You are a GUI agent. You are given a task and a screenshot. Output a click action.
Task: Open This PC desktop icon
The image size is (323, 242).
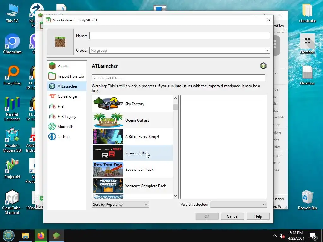click(12, 13)
